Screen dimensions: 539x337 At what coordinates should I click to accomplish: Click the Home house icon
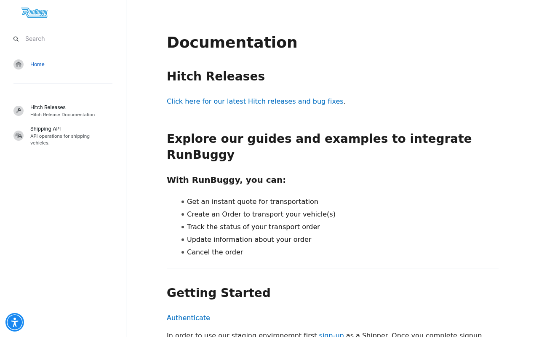coord(19,64)
